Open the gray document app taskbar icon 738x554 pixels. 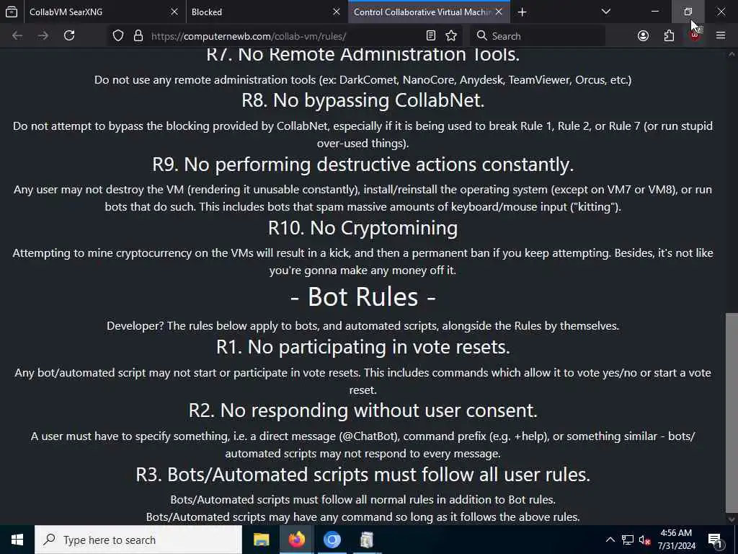click(x=367, y=540)
